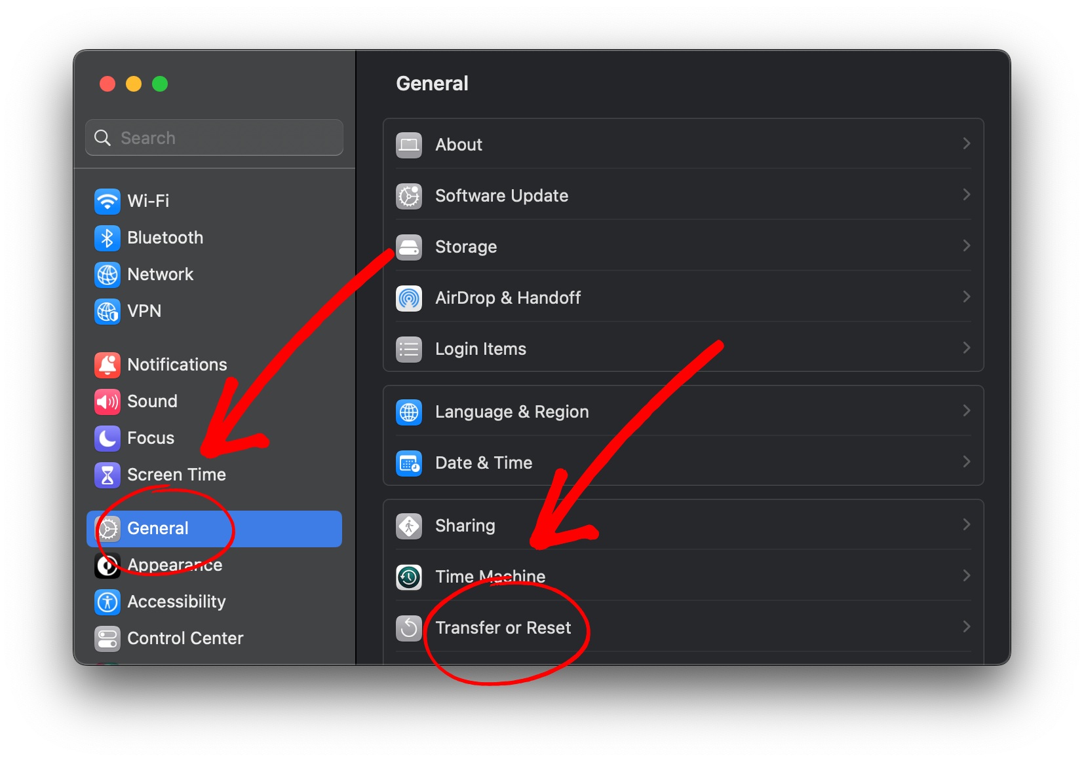Screen dimensions: 1084x762
Task: Click the "About" text
Action: point(459,145)
